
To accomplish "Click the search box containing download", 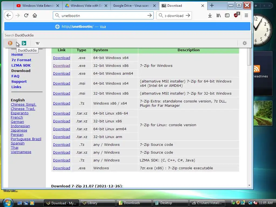I will (x=174, y=15).
